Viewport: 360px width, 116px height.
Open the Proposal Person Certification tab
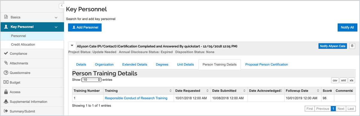266,64
